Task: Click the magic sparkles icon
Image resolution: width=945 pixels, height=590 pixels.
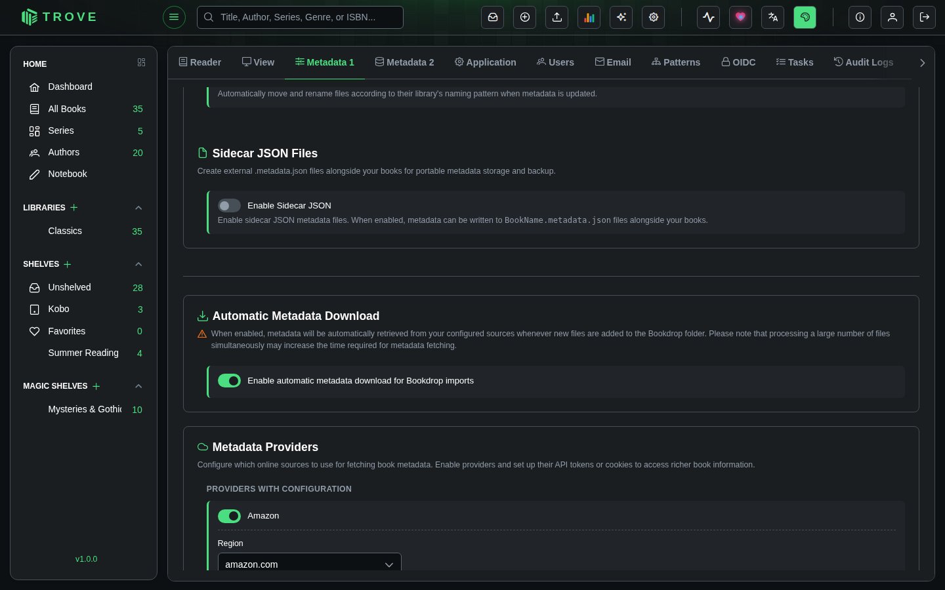Action: [x=621, y=17]
